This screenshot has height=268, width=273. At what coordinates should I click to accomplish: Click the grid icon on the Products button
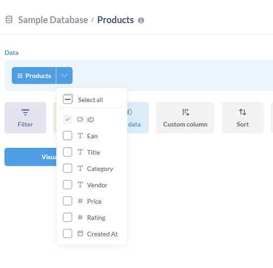(x=20, y=76)
